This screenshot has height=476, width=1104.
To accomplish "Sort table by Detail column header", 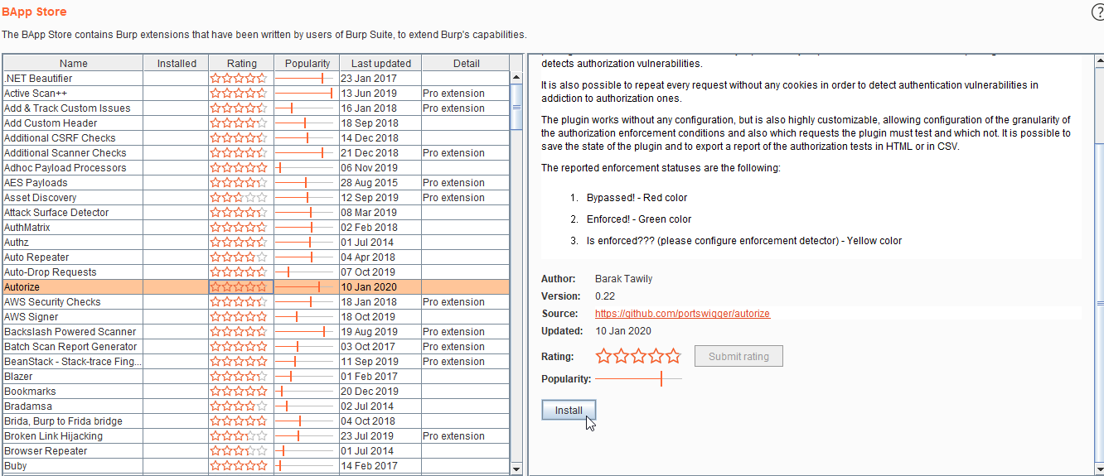I will click(x=466, y=63).
